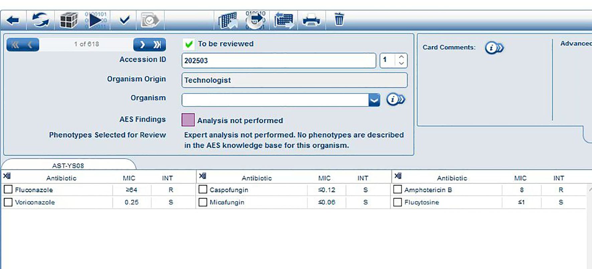Viewport: 592px width, 269px height.
Task: Click the results table vertical scrollbar
Action: 589,226
